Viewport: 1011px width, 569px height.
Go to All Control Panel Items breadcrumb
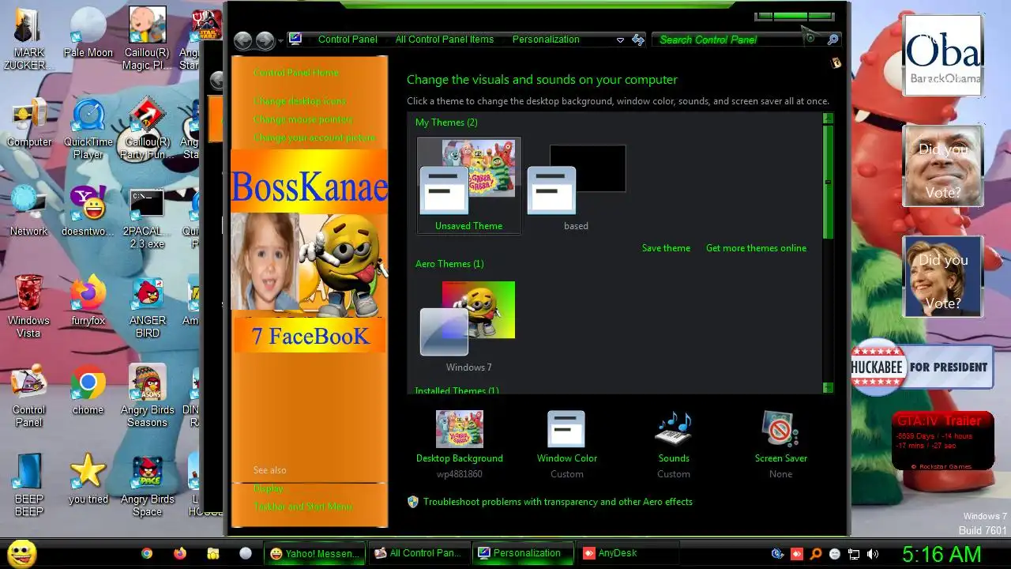coord(445,40)
